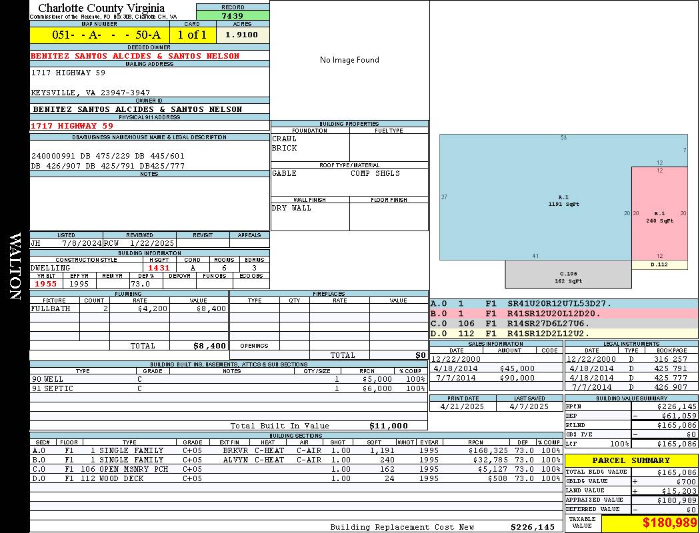Click sale date 12/22/2000 in sales information
700x533 pixels.
(456, 360)
